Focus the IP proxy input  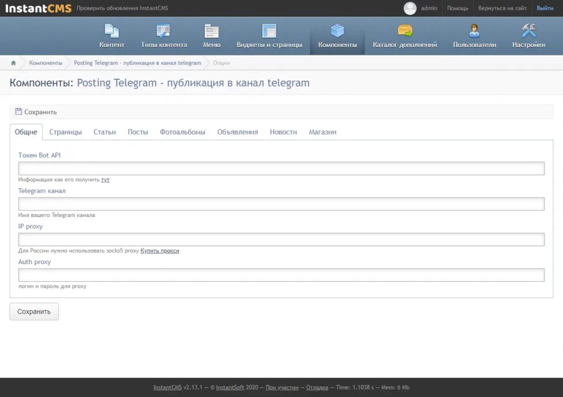(x=281, y=239)
